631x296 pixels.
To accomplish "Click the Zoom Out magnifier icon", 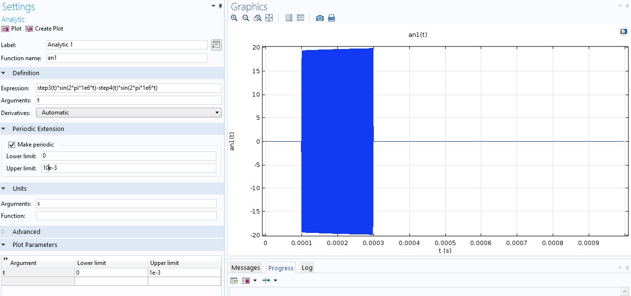I will point(245,18).
